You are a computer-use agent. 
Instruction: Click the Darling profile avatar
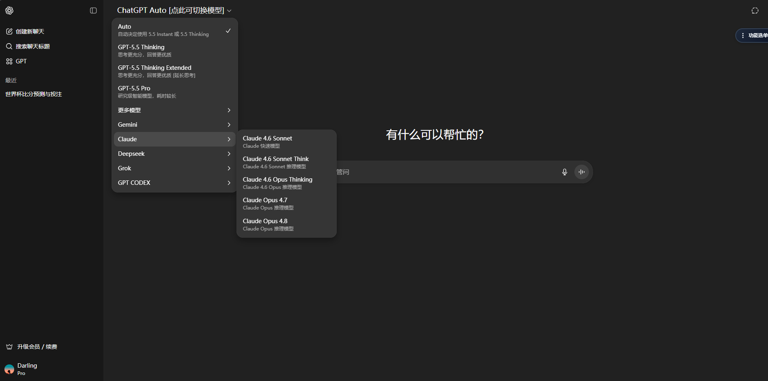point(9,369)
